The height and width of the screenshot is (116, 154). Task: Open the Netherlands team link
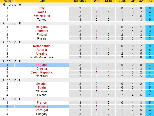(x=42, y=46)
